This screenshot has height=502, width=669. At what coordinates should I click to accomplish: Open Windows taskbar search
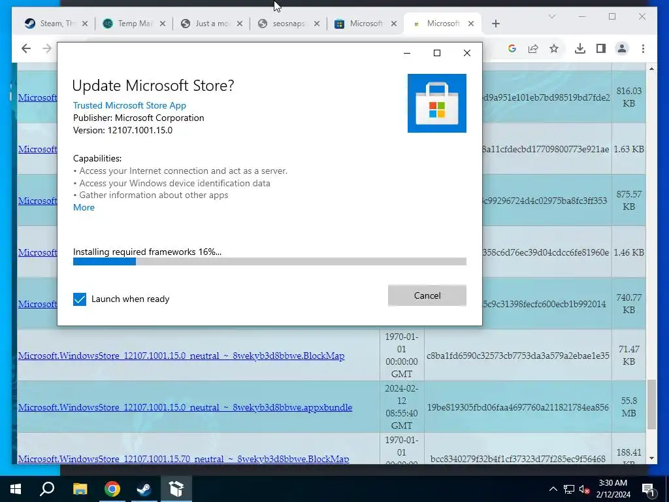coord(47,489)
